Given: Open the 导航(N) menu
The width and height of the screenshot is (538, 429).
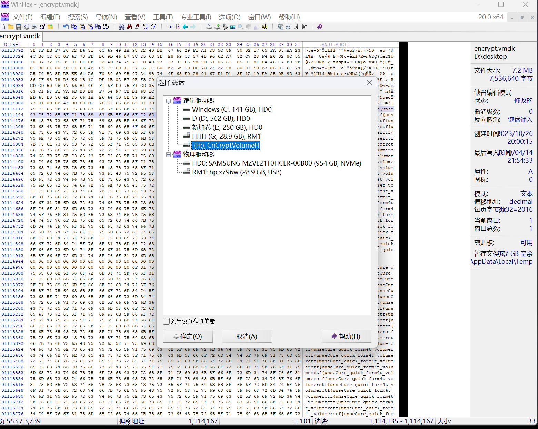Looking at the screenshot, I should (x=106, y=17).
